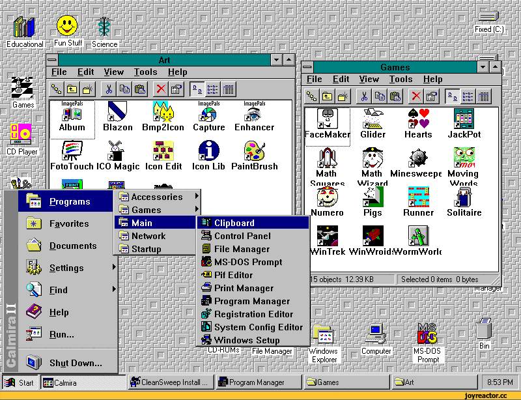The image size is (521, 400).
Task: Select the Hearts card game icon
Action: [418, 124]
